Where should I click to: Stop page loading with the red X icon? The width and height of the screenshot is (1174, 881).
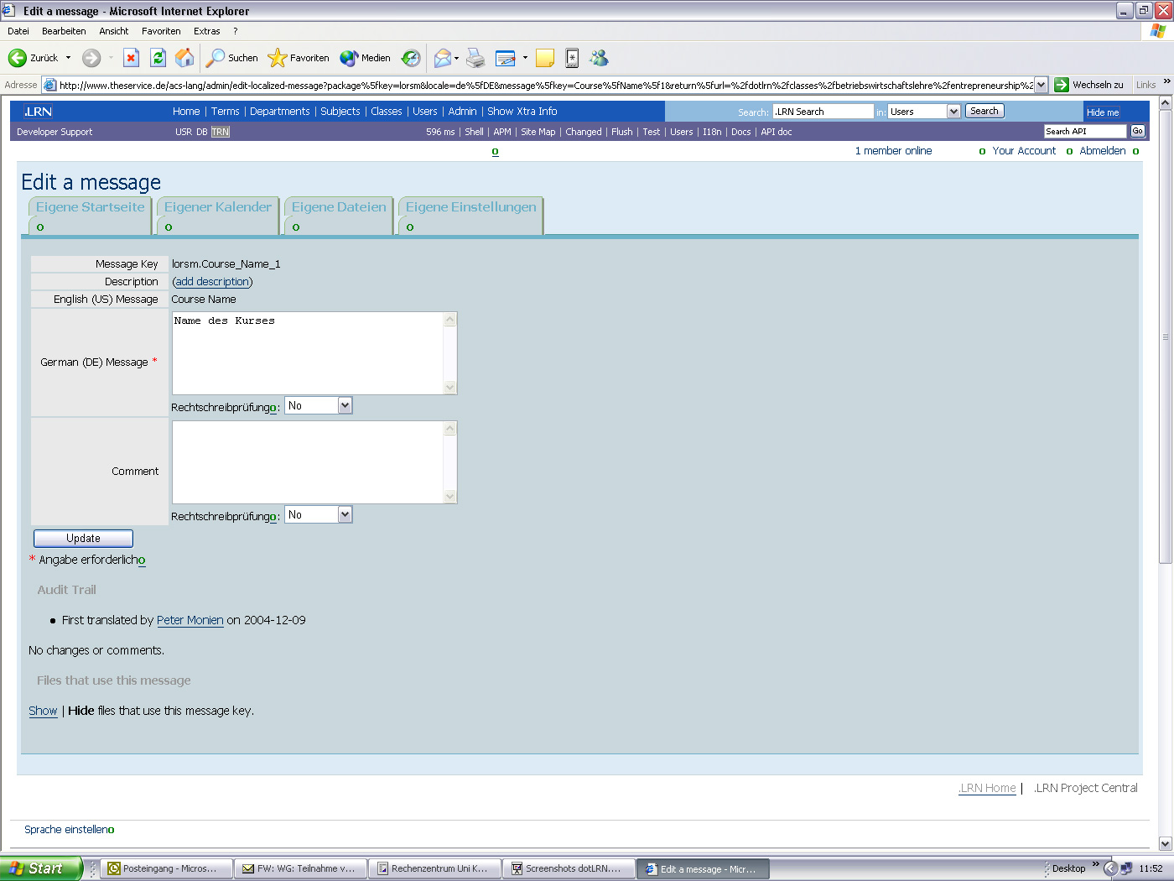pyautogui.click(x=131, y=58)
